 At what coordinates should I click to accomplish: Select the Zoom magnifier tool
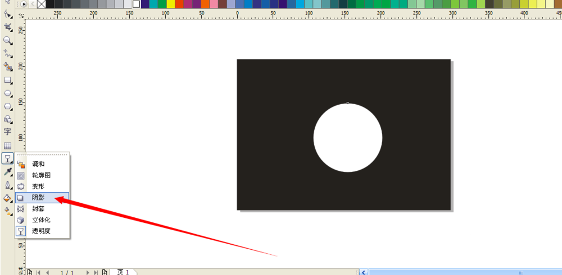pos(7,41)
